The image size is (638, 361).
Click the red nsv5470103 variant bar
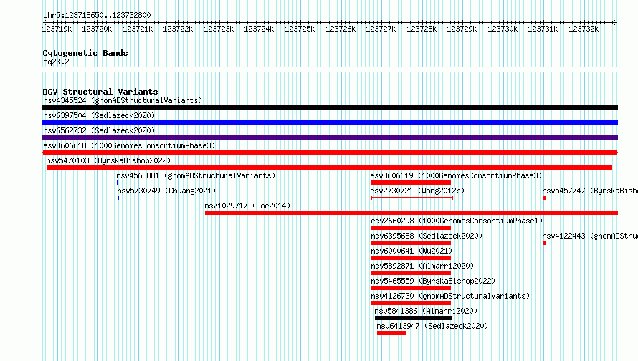click(x=329, y=168)
